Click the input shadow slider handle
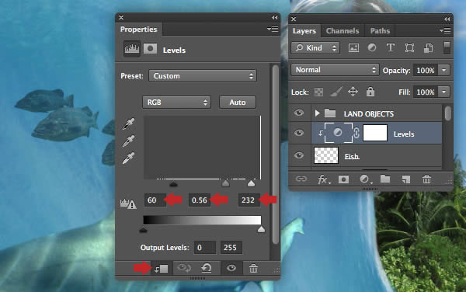This screenshot has width=466, height=292. coord(173,184)
